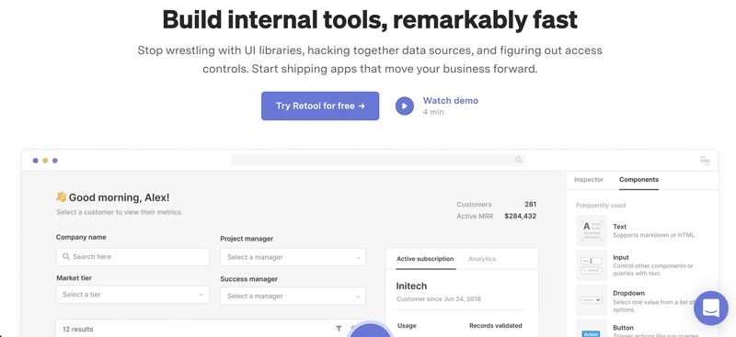The image size is (736, 337).
Task: Open the Watch demo link
Action: click(450, 101)
